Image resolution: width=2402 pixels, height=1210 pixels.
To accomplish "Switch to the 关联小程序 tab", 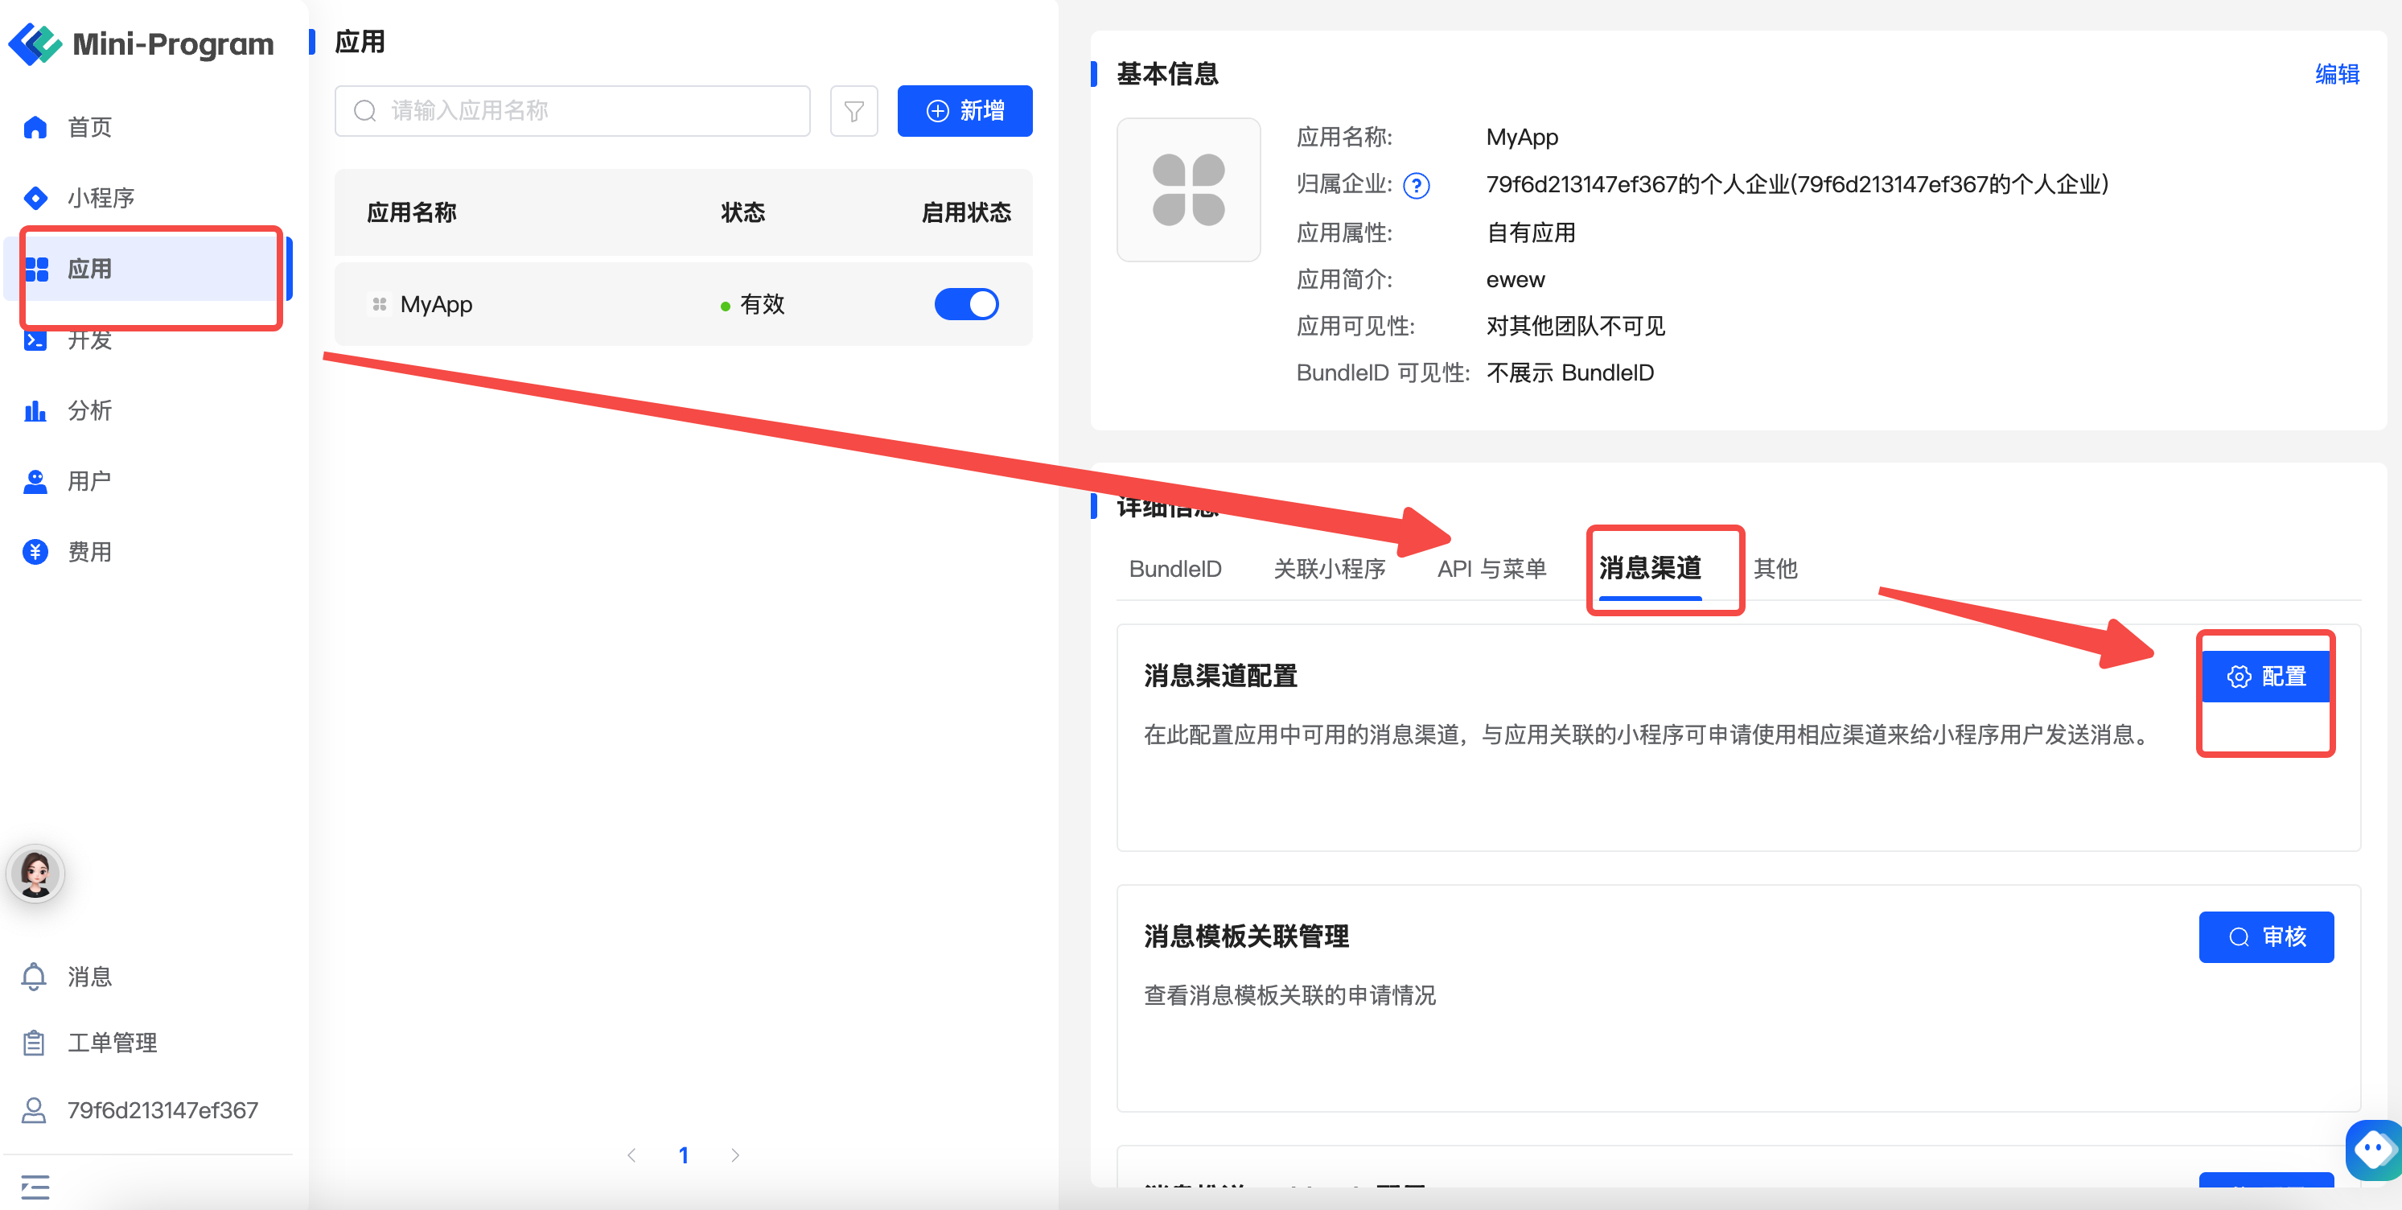I will coord(1329,568).
